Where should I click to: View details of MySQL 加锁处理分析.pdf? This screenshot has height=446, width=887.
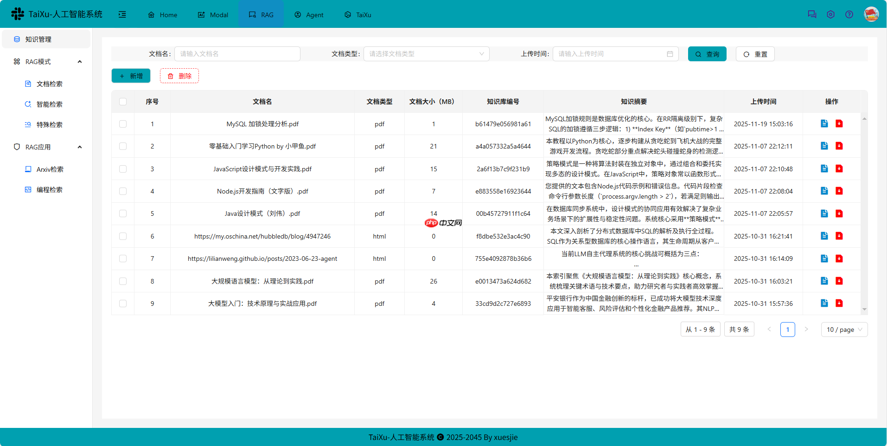point(824,123)
